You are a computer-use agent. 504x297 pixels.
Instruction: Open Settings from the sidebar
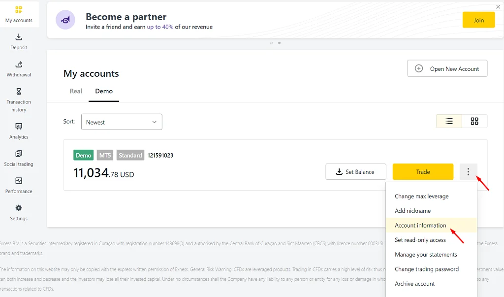tap(19, 213)
